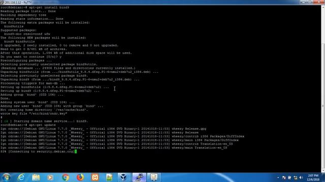Launch Mozilla Firefox from the taskbar
This screenshot has height=182, width=325.
click(80, 177)
